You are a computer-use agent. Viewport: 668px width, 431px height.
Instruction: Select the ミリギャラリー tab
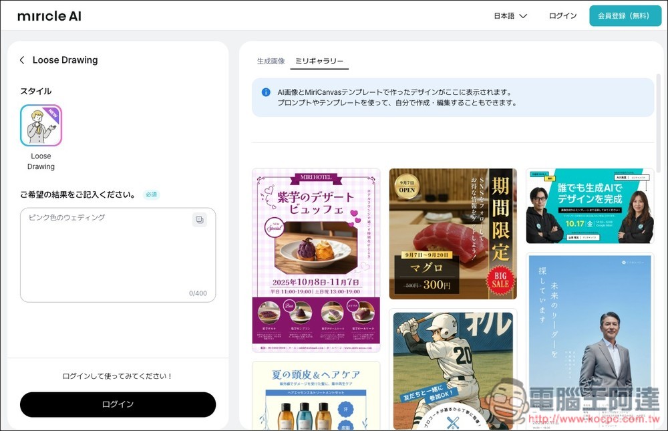click(319, 60)
